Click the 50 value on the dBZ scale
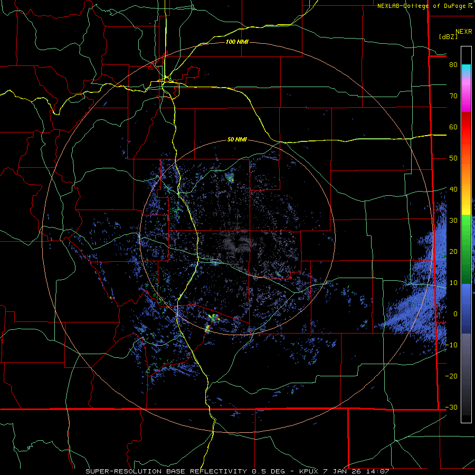 tap(453, 158)
